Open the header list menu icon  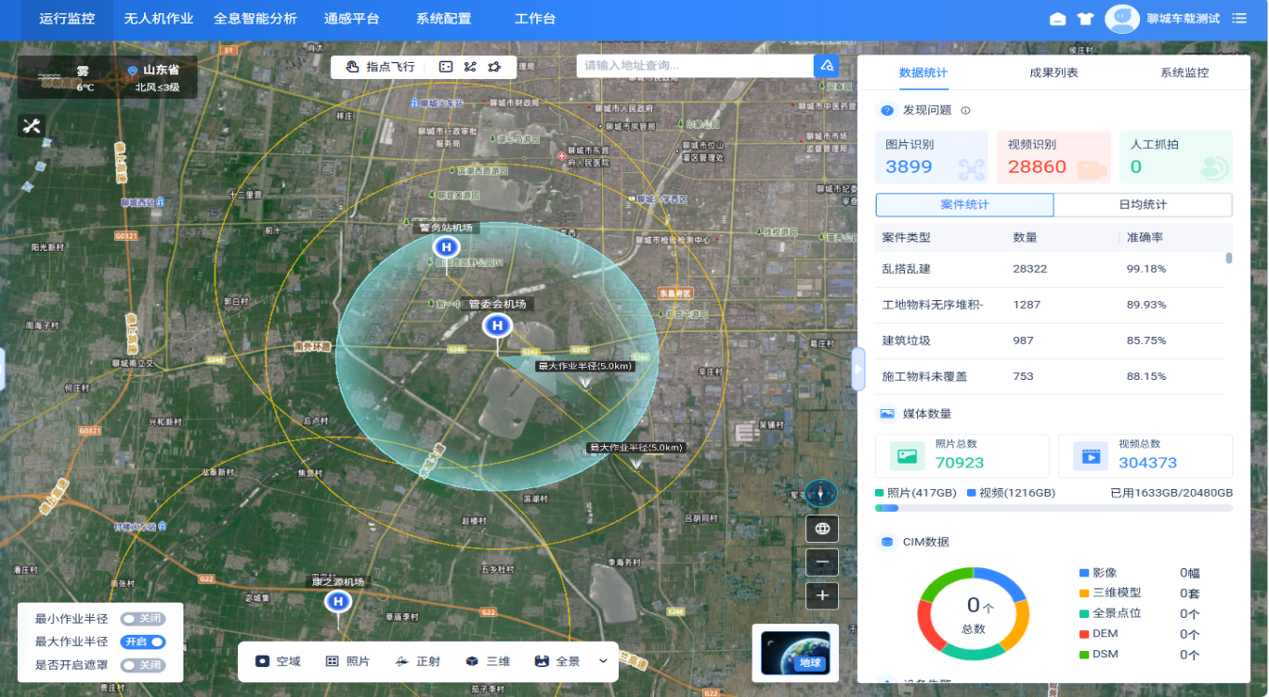pos(1240,19)
